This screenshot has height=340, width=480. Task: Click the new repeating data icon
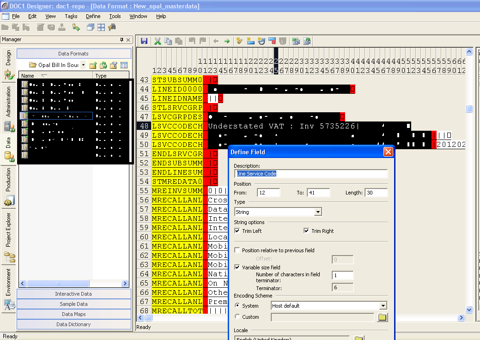pyautogui.click(x=261, y=41)
